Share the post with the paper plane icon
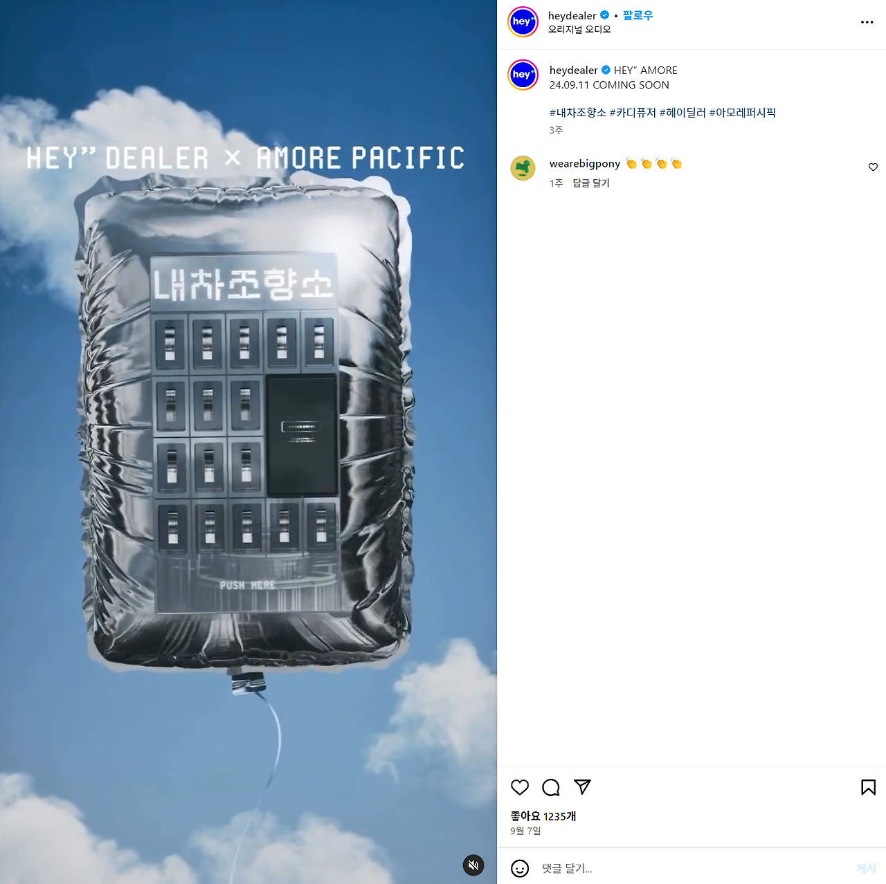Image resolution: width=886 pixels, height=884 pixels. pyautogui.click(x=582, y=787)
